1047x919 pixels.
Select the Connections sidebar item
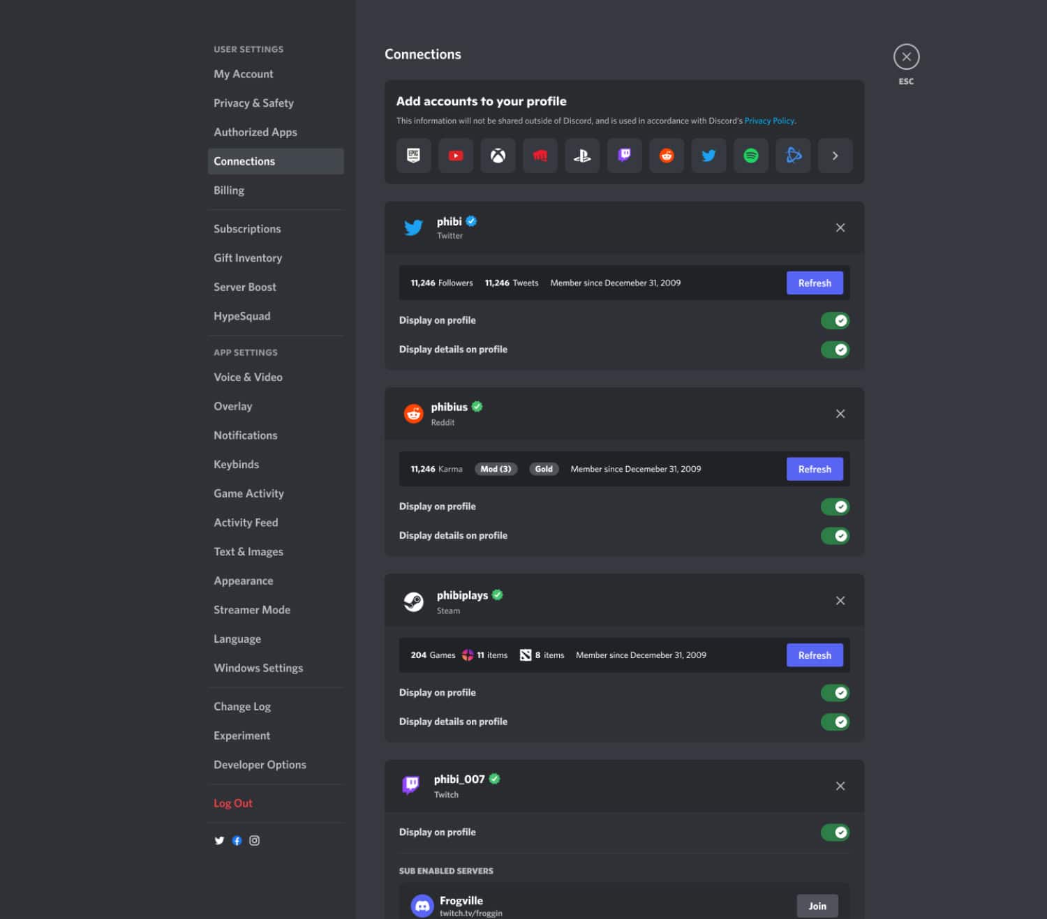pyautogui.click(x=276, y=161)
